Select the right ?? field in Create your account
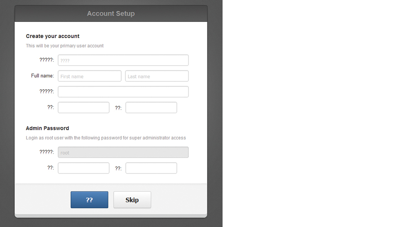Viewport: 415px width, 227px height. coord(151,107)
